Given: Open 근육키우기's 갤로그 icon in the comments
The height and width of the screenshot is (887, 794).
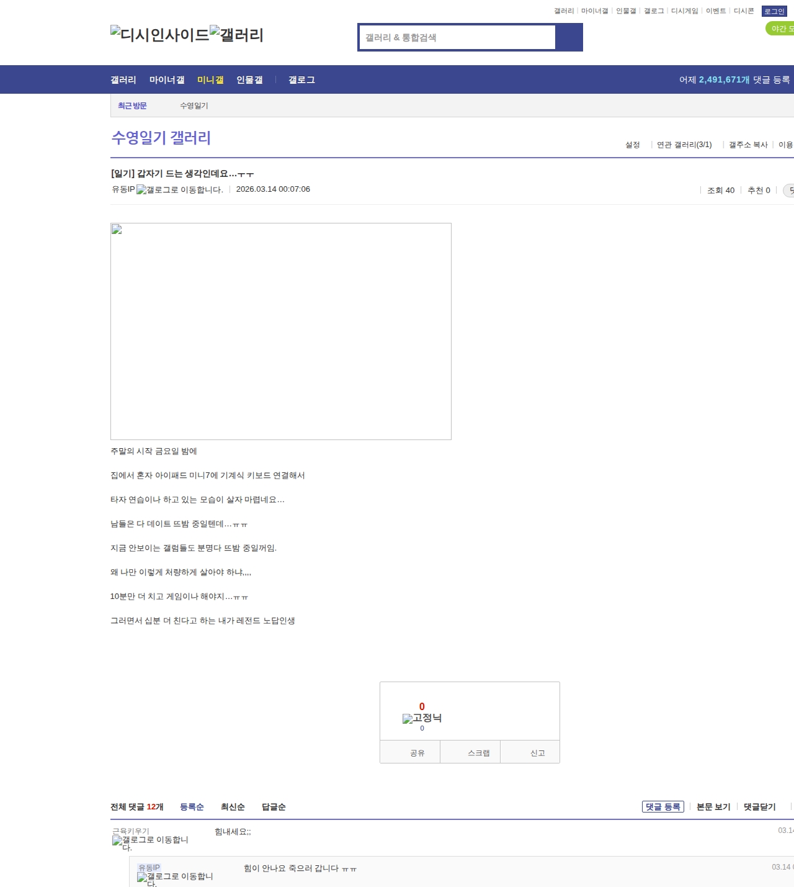Looking at the screenshot, I should [x=150, y=844].
